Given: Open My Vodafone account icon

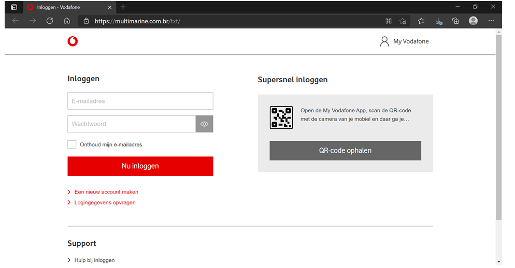Looking at the screenshot, I should click(384, 41).
